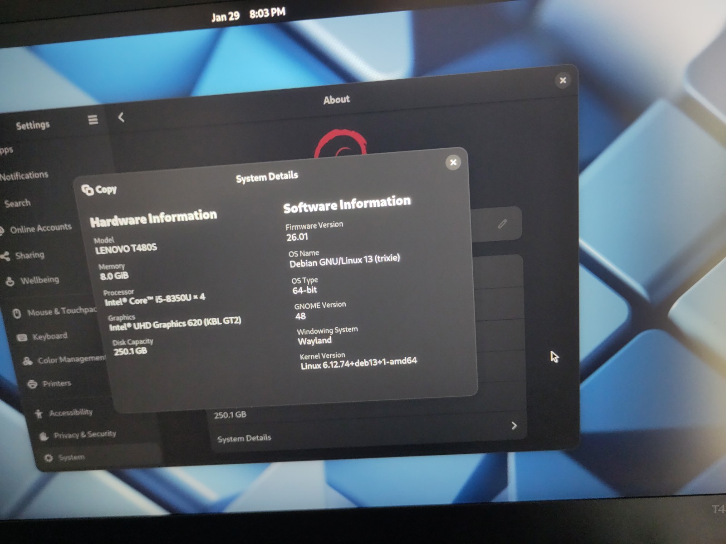Click the System Details row label
Image resolution: width=726 pixels, height=544 pixels.
click(244, 438)
